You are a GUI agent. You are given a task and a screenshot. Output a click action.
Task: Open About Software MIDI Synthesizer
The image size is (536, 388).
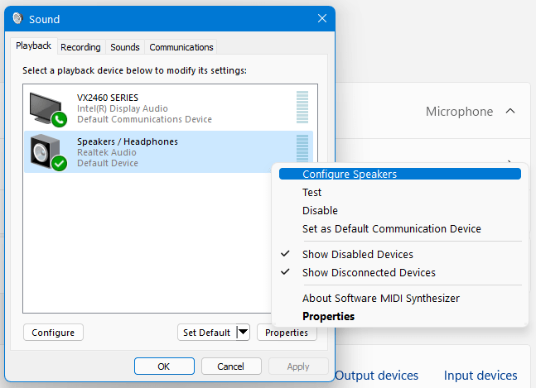tap(400, 299)
